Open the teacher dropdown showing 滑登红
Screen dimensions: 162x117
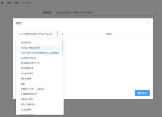[x=124, y=34]
